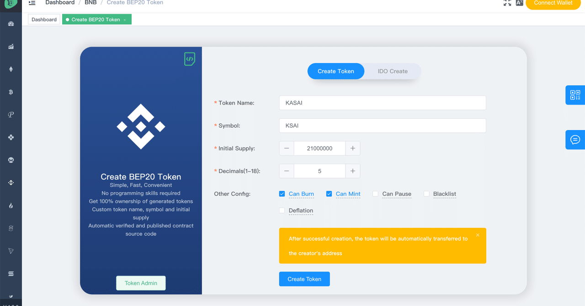Image resolution: width=585 pixels, height=306 pixels.
Task: Click the code contract icon on the blue panel
Action: (x=190, y=59)
